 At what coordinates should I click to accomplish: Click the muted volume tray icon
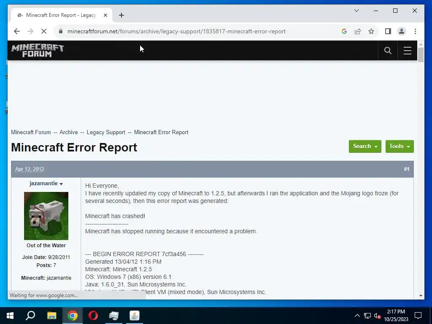[x=377, y=316]
